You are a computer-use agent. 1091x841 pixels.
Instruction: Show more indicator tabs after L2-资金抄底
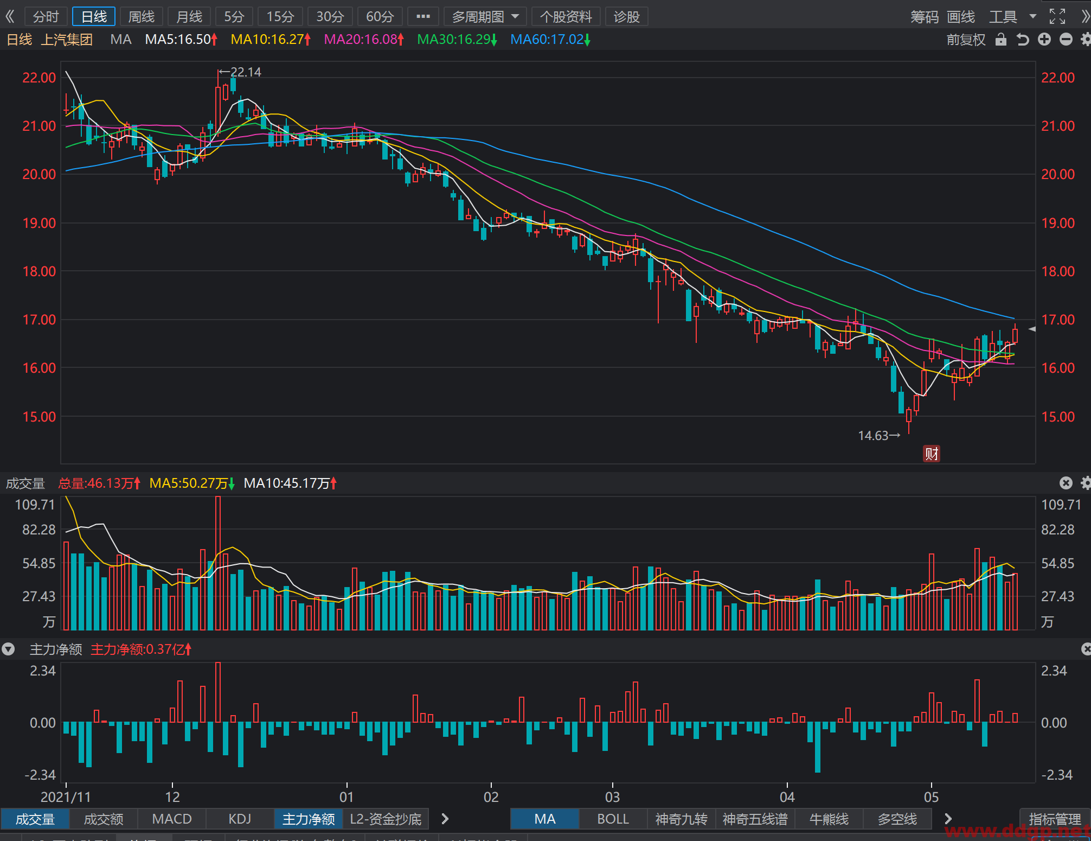[x=445, y=819]
